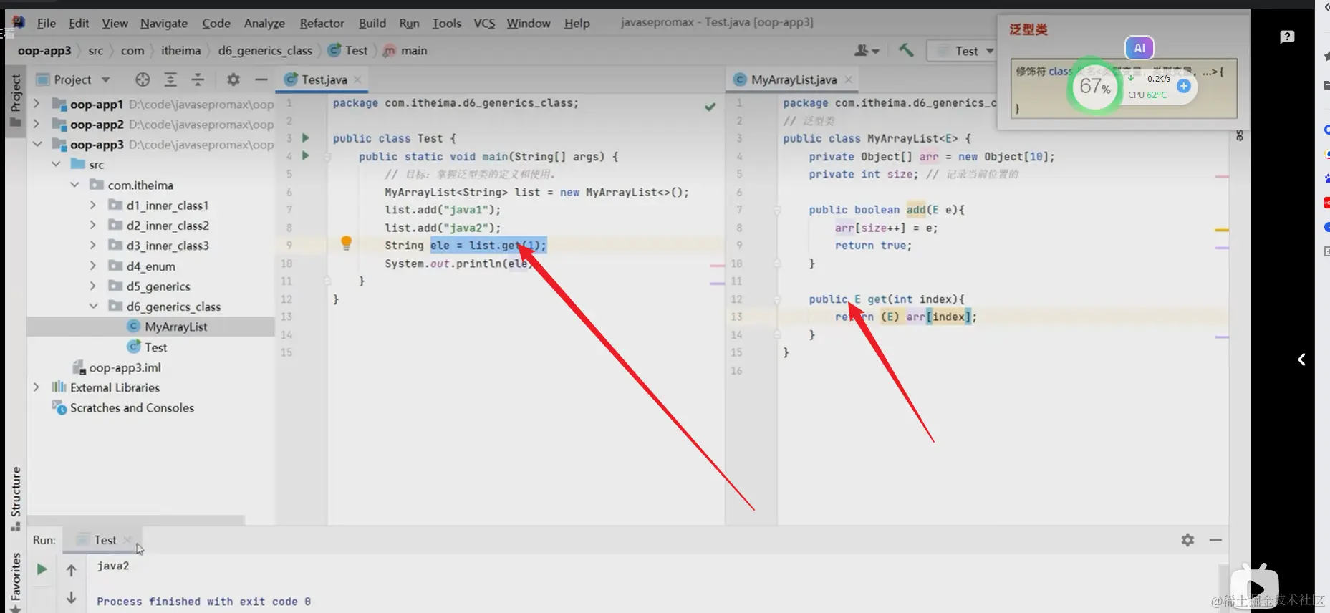1330x613 pixels.
Task: Expand the oop-app2 module
Action: [36, 124]
